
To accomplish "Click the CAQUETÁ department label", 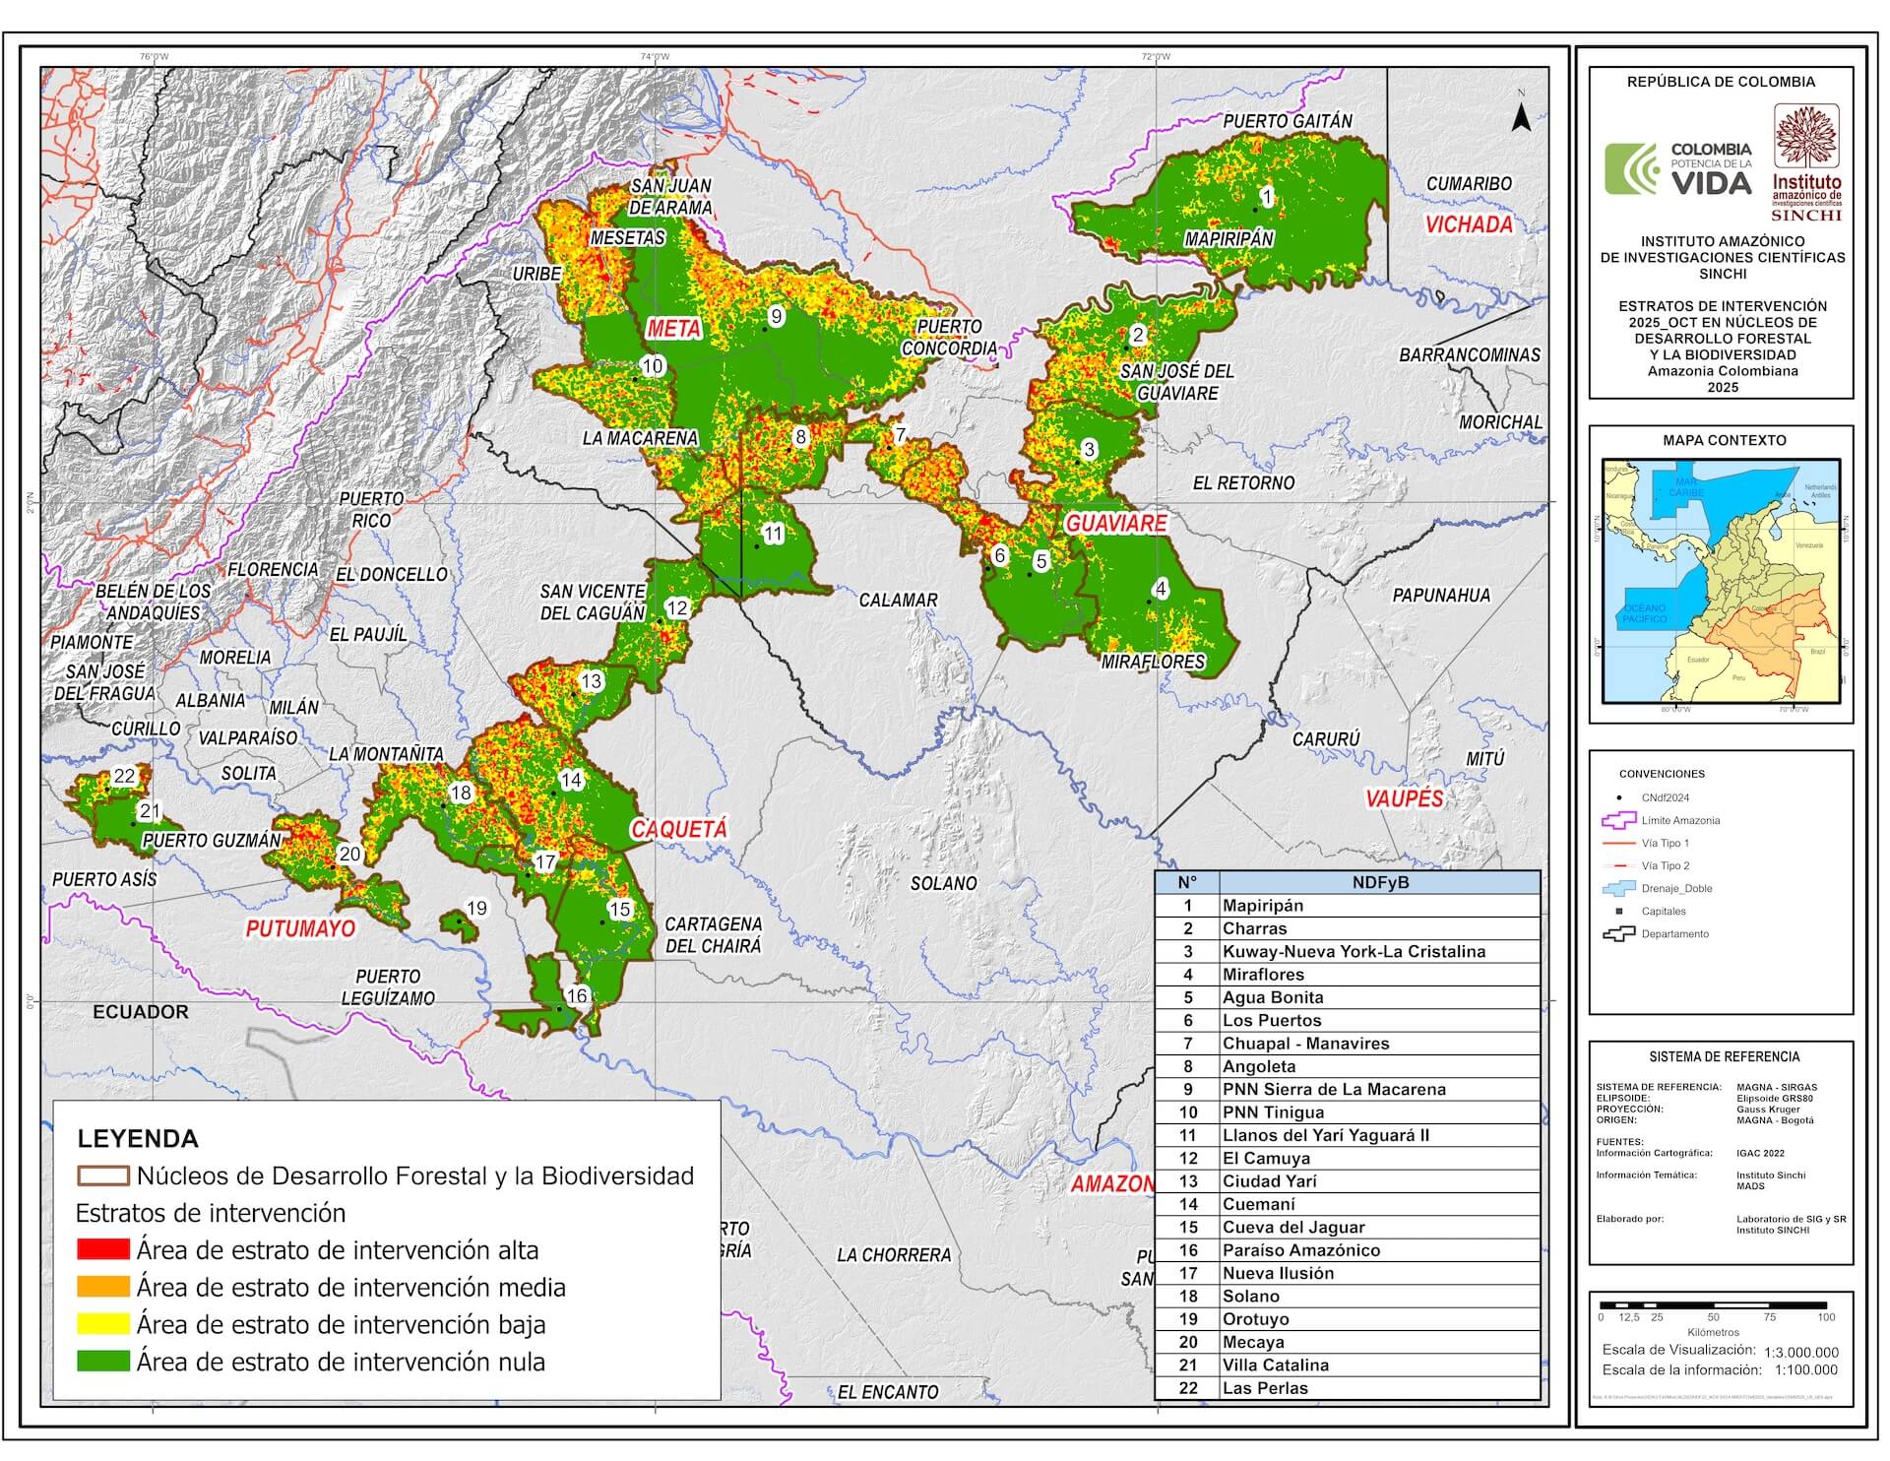I will coord(678,829).
